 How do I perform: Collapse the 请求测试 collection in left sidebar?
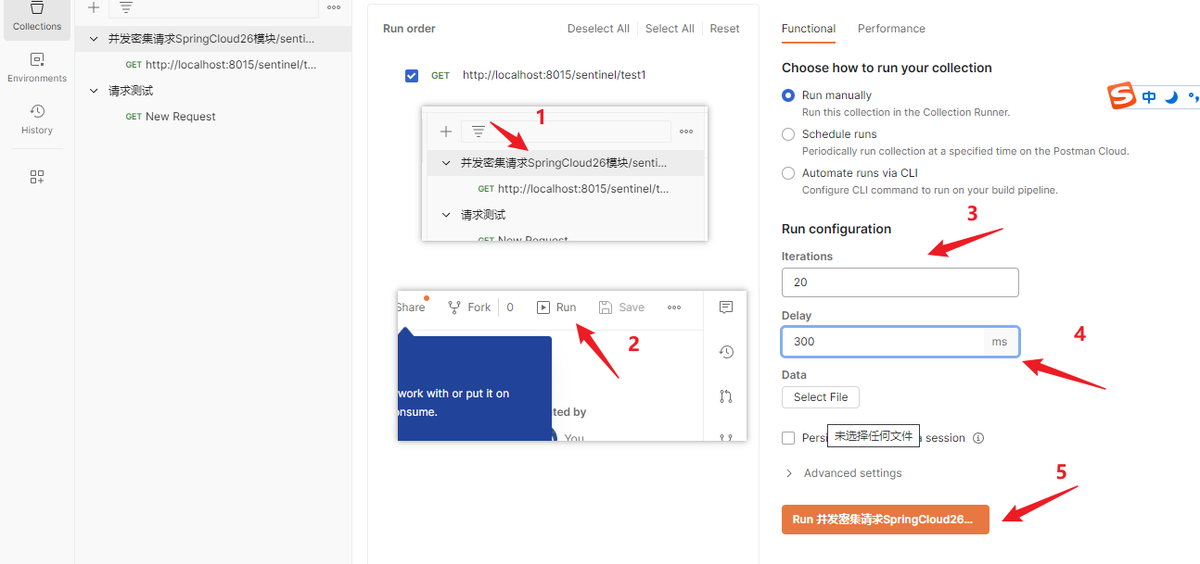[94, 91]
